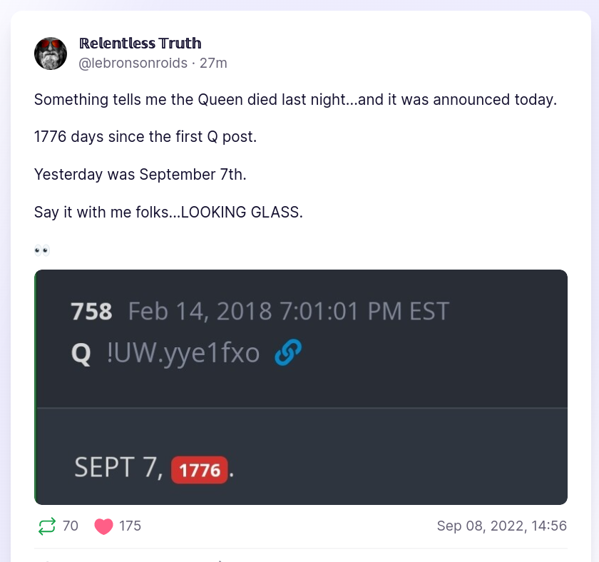Screen dimensions: 599x562
Task: Click the blue chain link icon
Action: tap(287, 352)
